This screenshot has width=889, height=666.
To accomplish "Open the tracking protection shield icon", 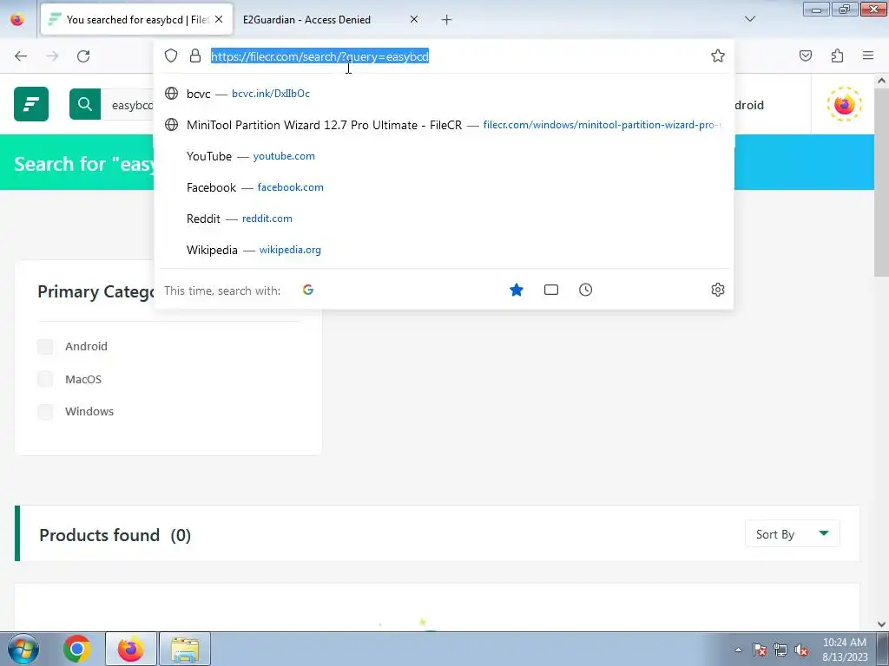I will [x=171, y=55].
